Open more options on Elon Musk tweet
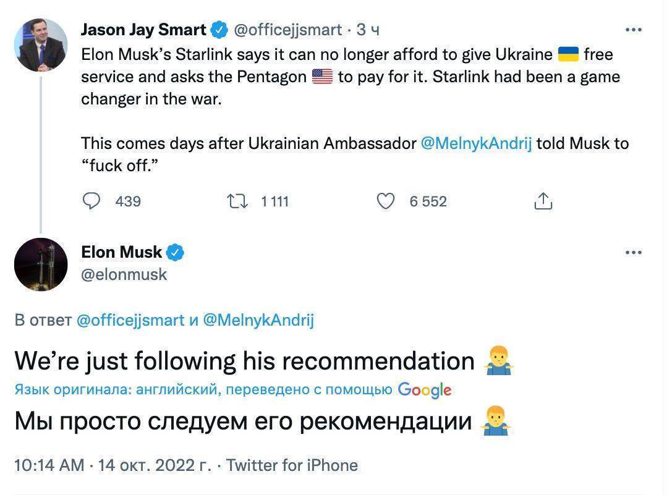The height and width of the screenshot is (495, 672). click(x=634, y=252)
